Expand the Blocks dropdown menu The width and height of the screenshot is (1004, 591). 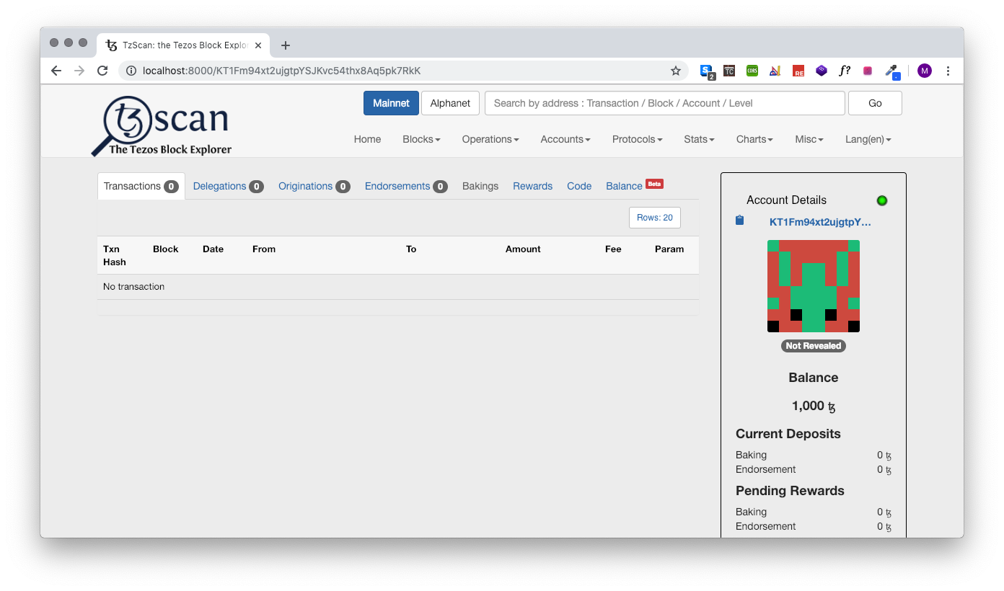(421, 139)
